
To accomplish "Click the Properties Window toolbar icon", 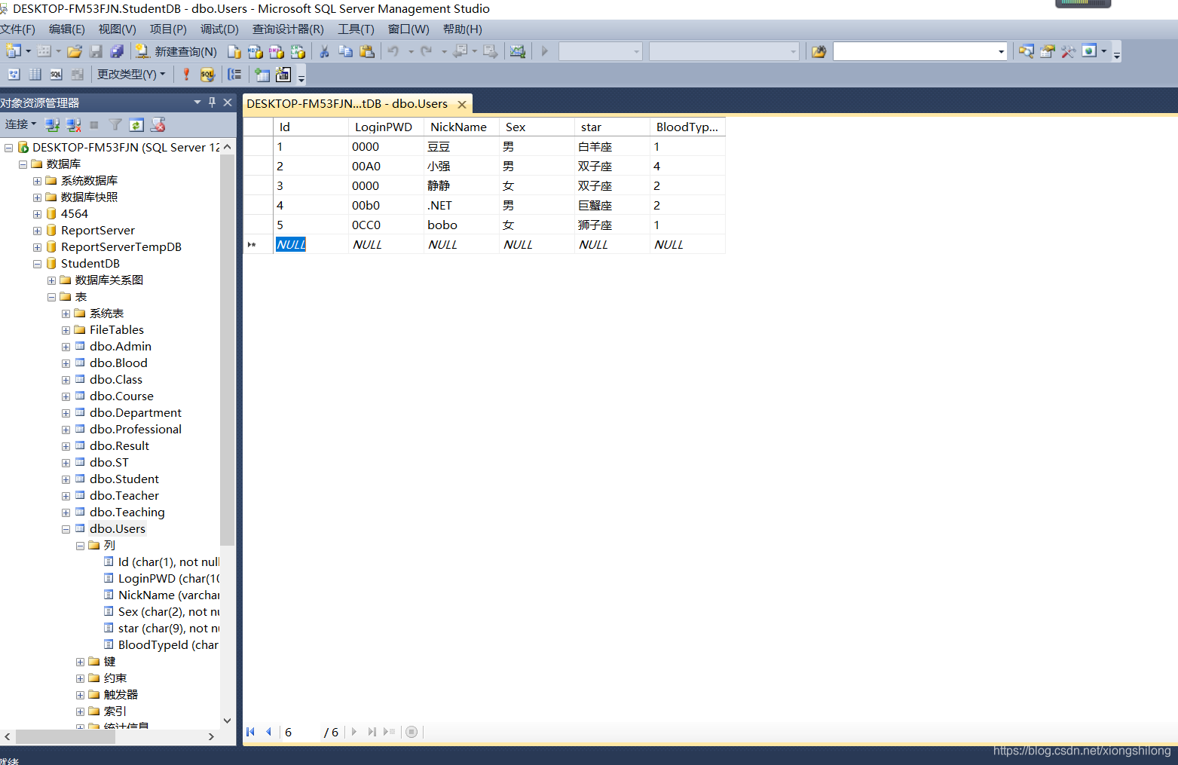I will click(x=1048, y=51).
